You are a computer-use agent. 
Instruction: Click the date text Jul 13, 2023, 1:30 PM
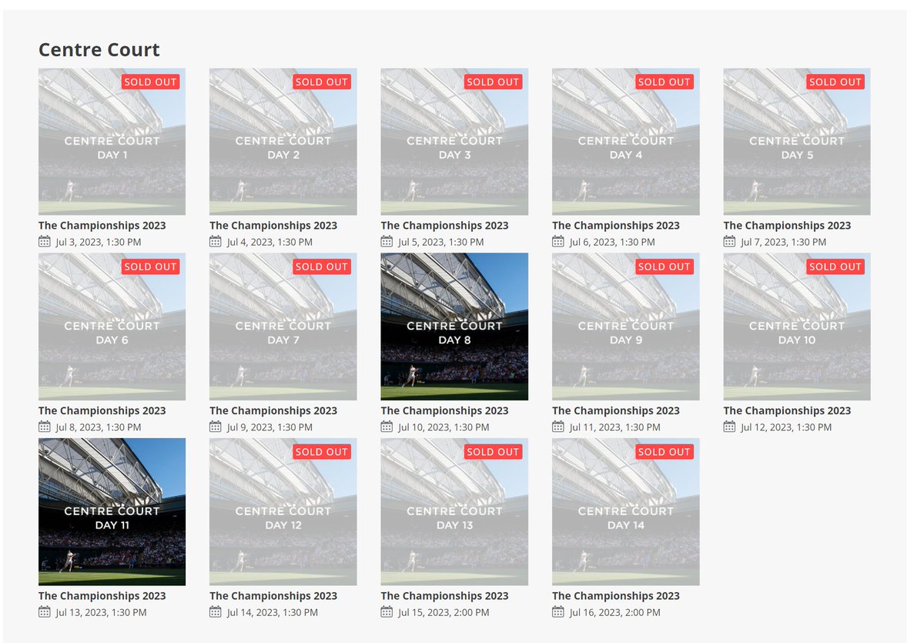(x=101, y=613)
